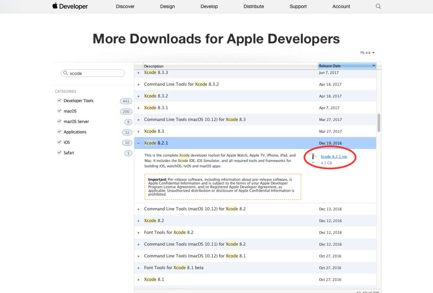Expand the Xcode 8.2 row

tap(139, 221)
